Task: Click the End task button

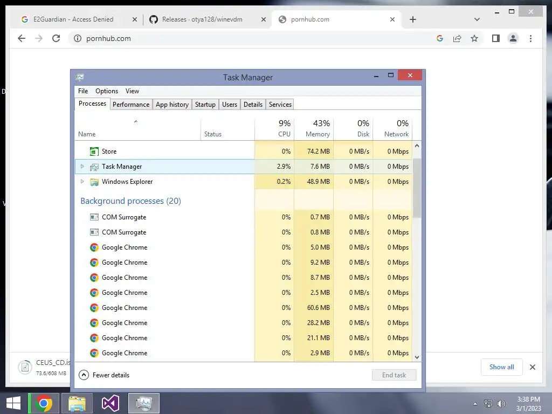Action: [x=394, y=375]
